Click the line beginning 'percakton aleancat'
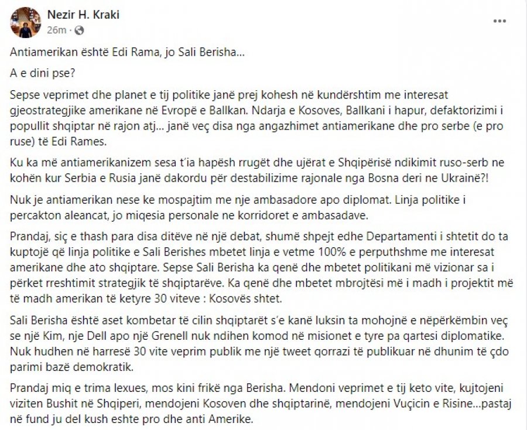This screenshot has width=527, height=430. [x=189, y=215]
